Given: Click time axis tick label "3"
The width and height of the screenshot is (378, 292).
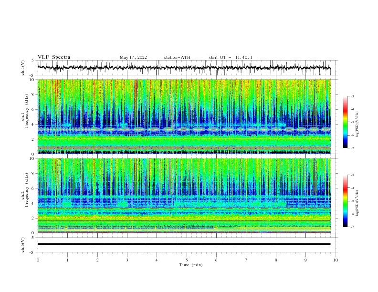Looking at the screenshot, I should coord(127,260).
